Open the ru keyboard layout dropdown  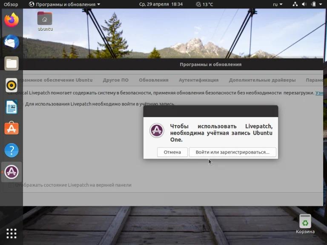pos(278,4)
